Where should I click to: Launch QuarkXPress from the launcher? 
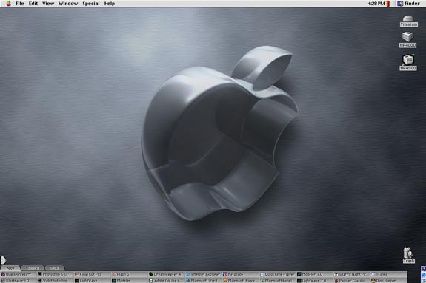click(19, 274)
